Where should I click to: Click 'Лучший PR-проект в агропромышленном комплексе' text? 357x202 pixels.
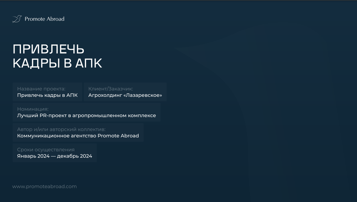[x=87, y=115]
